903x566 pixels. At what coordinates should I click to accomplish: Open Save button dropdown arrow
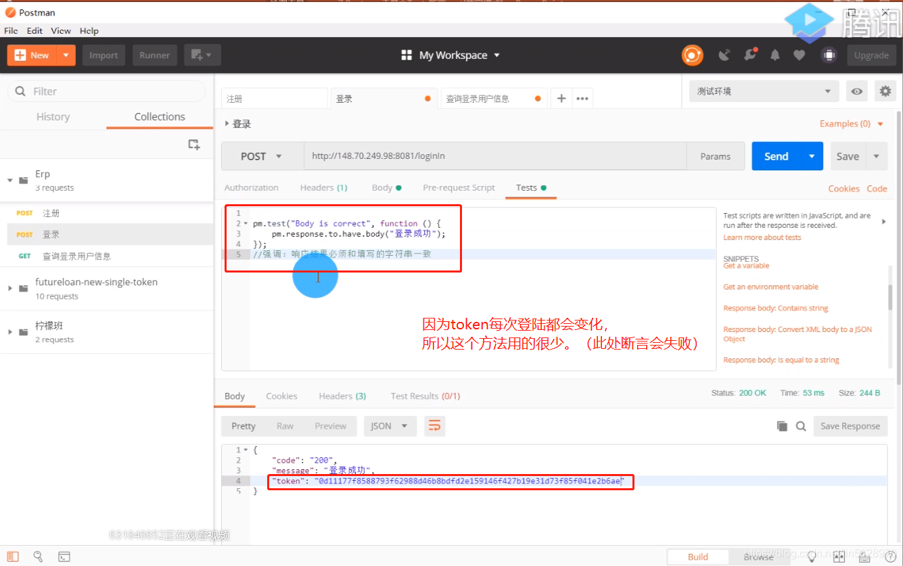click(x=877, y=156)
